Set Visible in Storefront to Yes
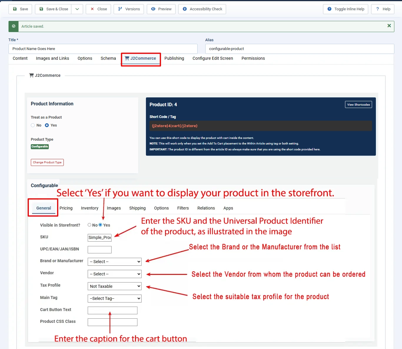 [x=100, y=225]
